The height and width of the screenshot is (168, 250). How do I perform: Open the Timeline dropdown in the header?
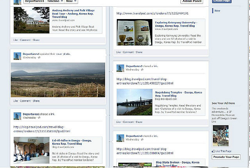pyautogui.click(x=55, y=1)
